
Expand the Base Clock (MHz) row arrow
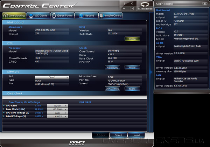click(x=4, y=109)
